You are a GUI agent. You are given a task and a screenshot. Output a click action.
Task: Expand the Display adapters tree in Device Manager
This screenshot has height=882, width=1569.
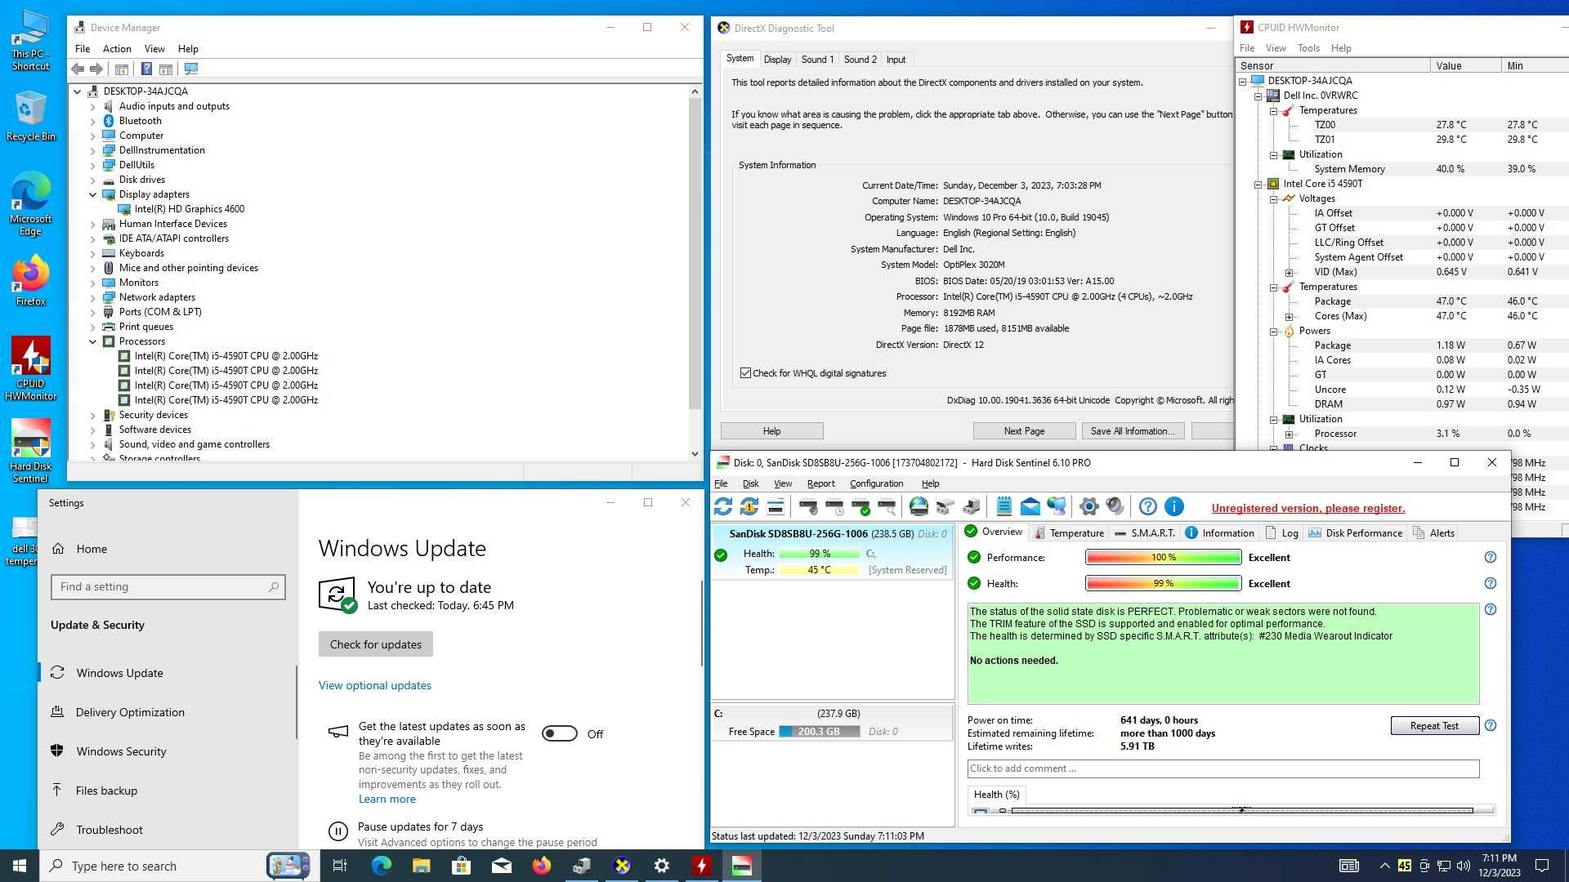(92, 194)
